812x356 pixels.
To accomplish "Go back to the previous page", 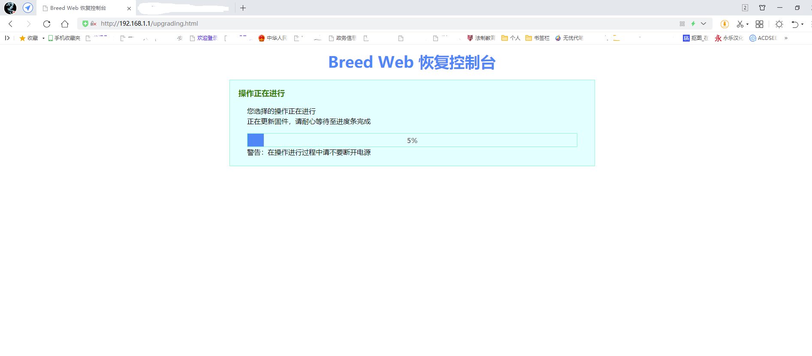I will tap(11, 24).
